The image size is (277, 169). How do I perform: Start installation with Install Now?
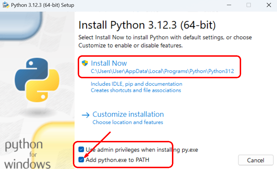tap(109, 63)
